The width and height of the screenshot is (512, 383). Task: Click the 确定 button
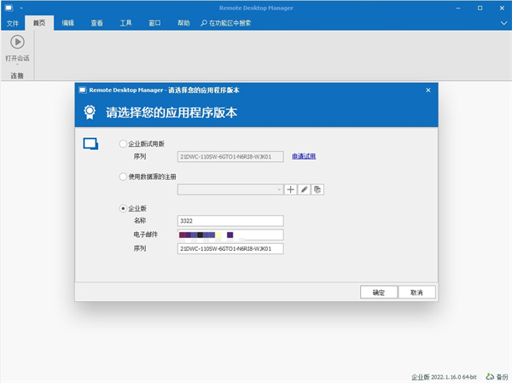pyautogui.click(x=379, y=293)
